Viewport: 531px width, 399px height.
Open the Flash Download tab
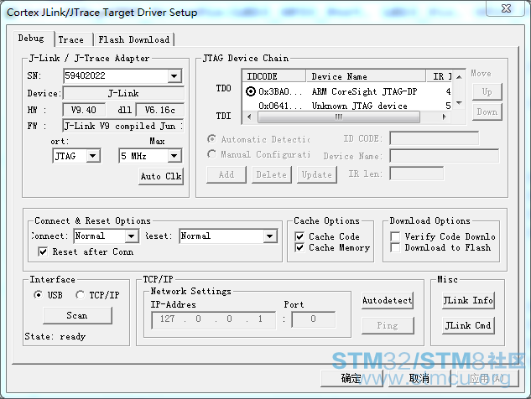pyautogui.click(x=134, y=39)
